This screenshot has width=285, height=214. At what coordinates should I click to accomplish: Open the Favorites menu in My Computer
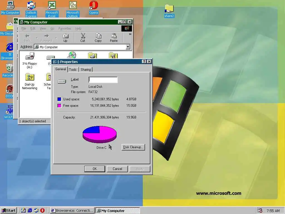click(65, 28)
